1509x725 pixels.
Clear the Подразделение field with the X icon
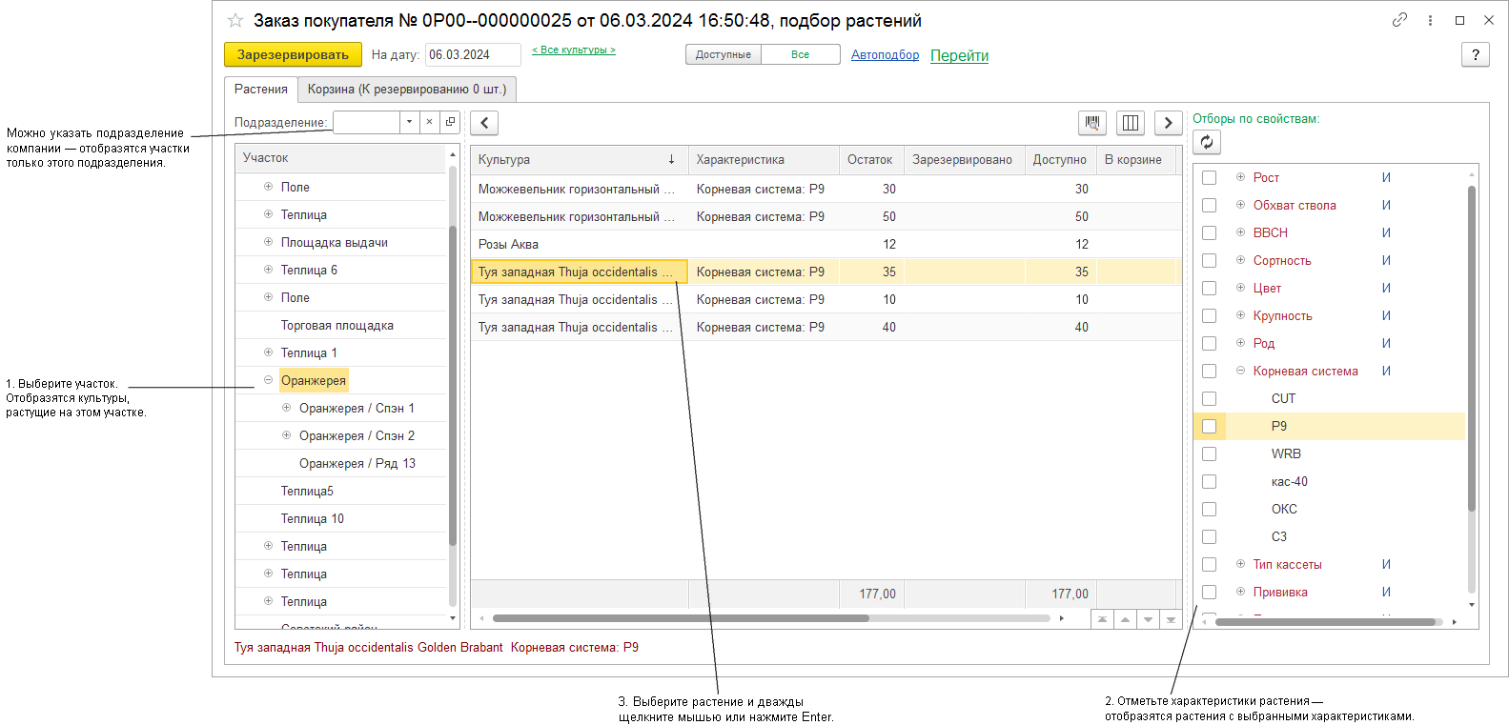(x=429, y=122)
